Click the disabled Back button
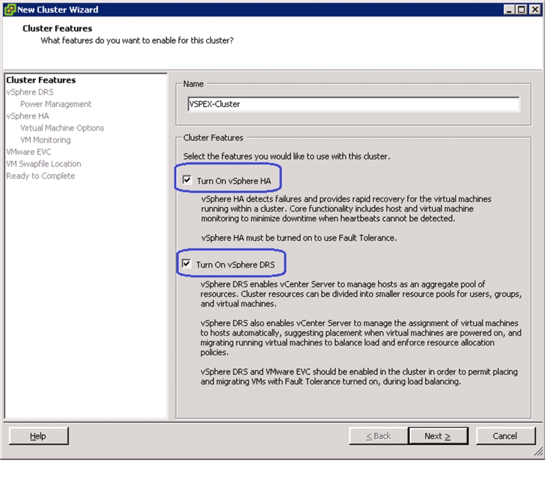This screenshot has width=552, height=486. (x=379, y=436)
